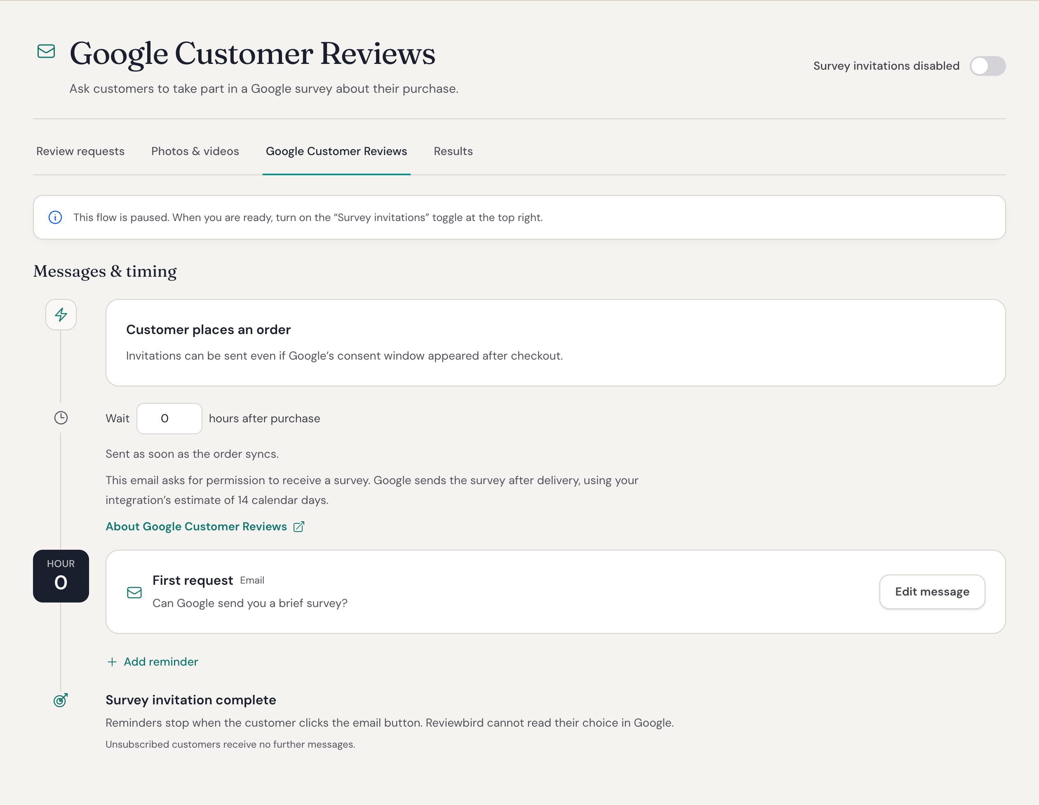The height and width of the screenshot is (805, 1039).
Task: Click the 'Messages & timing' section heading
Action: pyautogui.click(x=105, y=271)
